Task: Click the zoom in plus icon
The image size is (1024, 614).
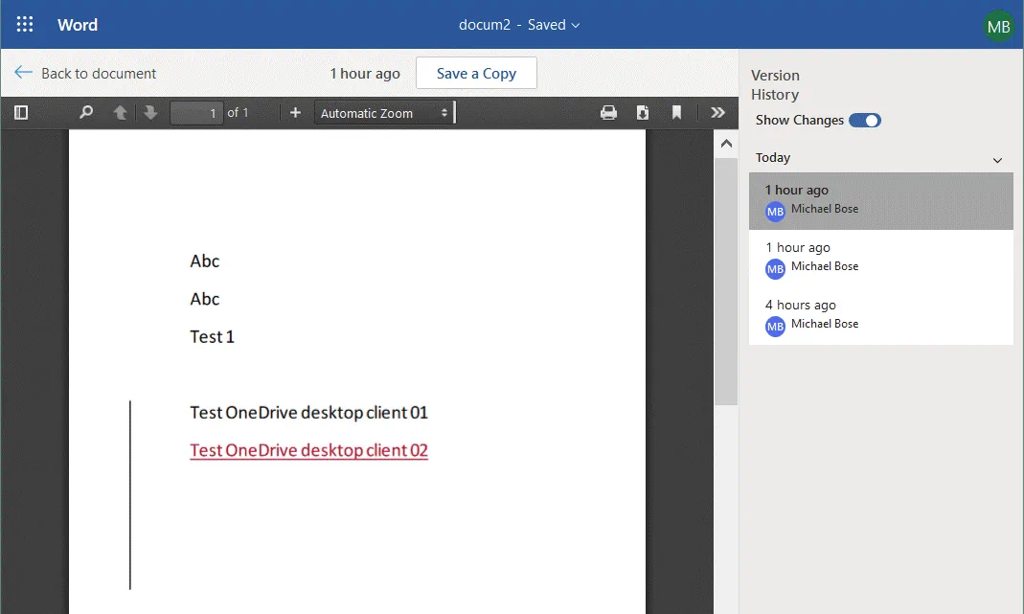Action: 295,113
